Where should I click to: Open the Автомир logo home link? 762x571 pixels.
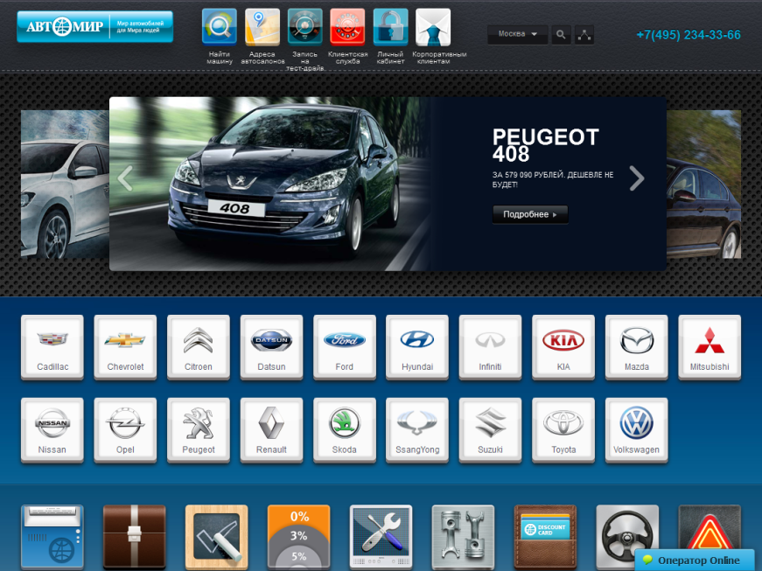pyautogui.click(x=94, y=27)
